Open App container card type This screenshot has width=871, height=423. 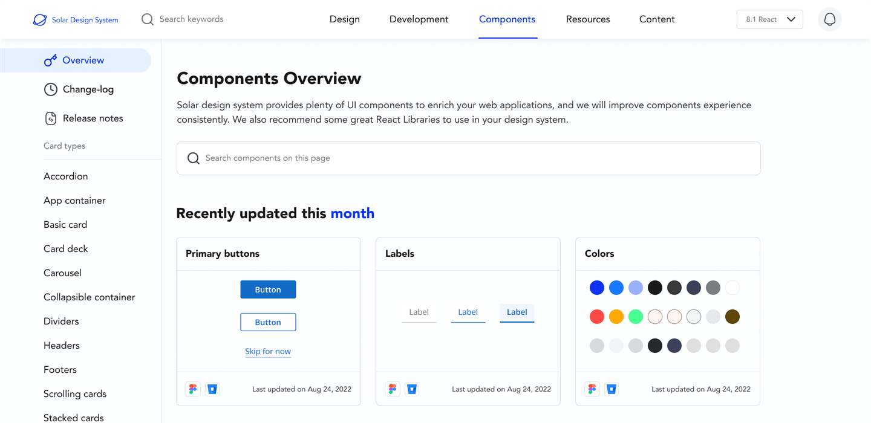coord(74,201)
